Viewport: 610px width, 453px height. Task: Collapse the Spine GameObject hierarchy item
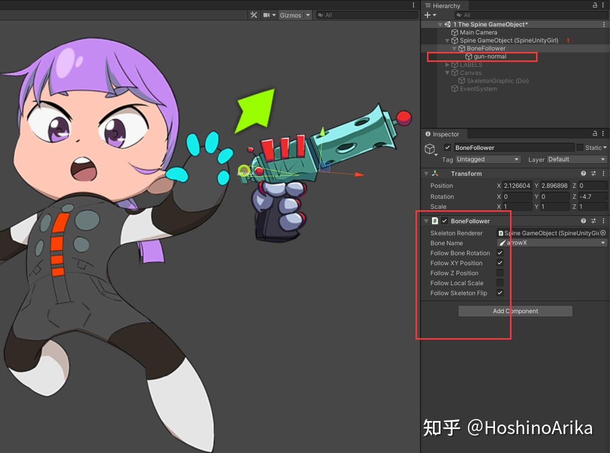coord(447,40)
